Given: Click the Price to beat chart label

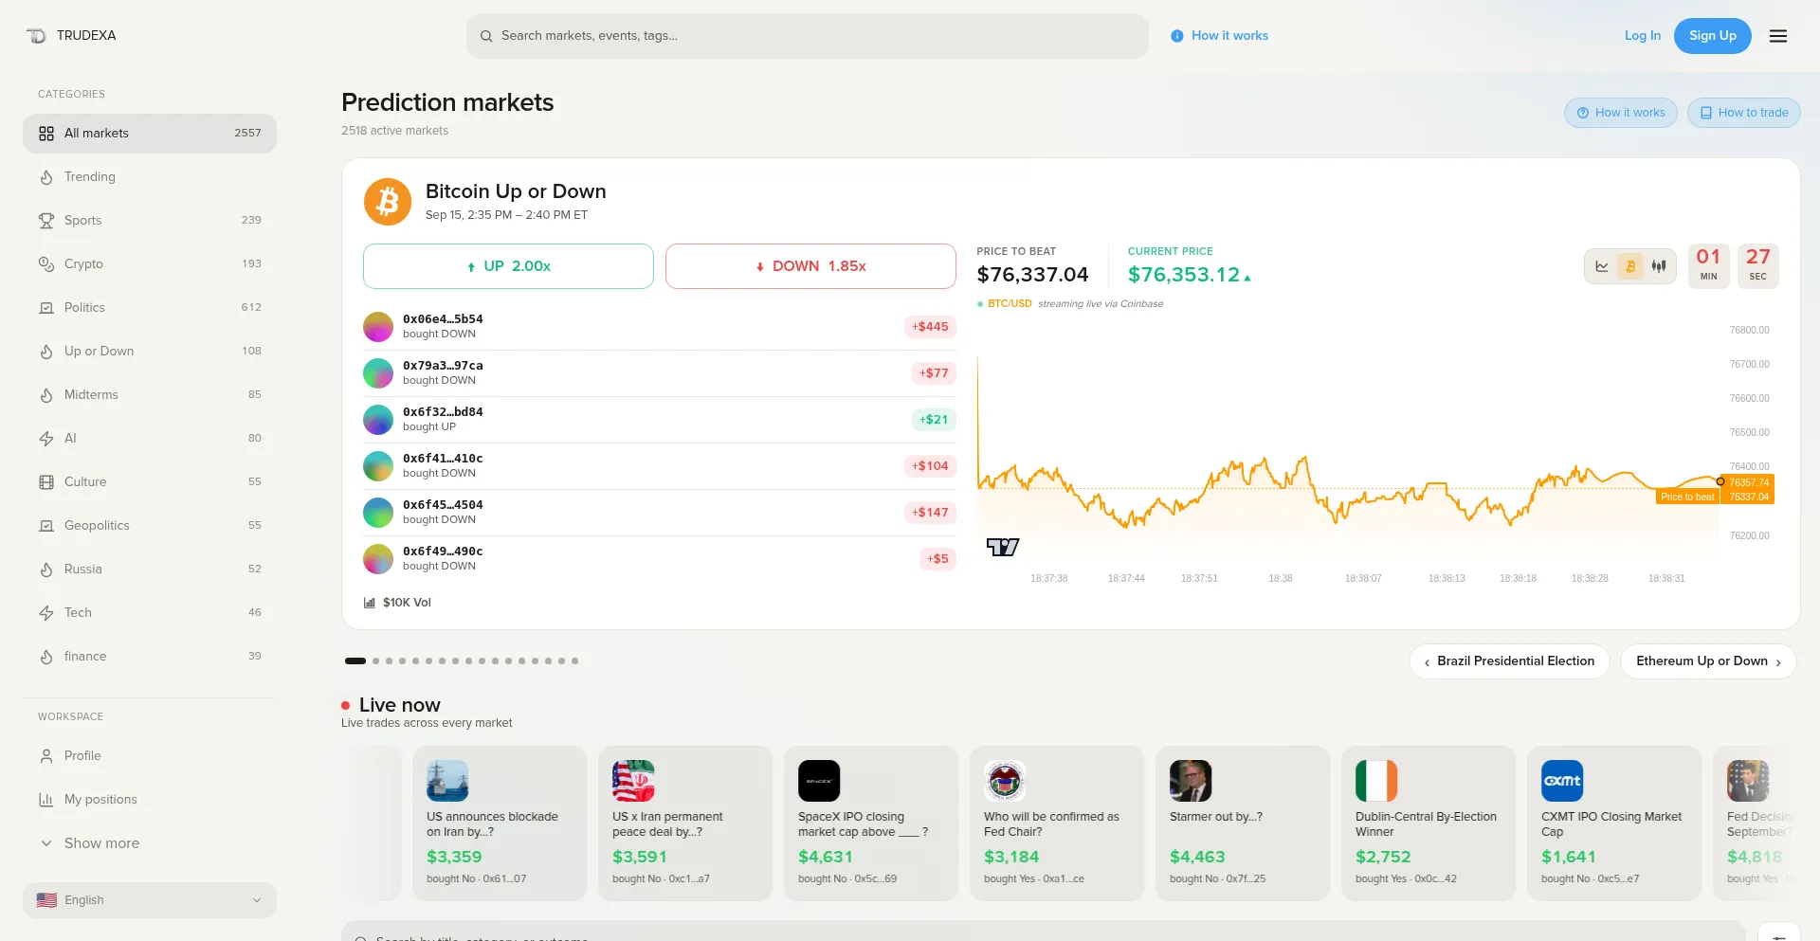Looking at the screenshot, I should coord(1687,497).
